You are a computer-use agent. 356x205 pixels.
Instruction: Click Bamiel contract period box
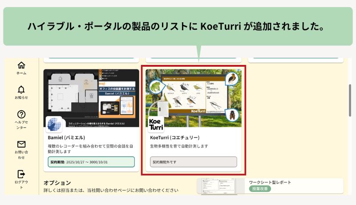[91, 162]
